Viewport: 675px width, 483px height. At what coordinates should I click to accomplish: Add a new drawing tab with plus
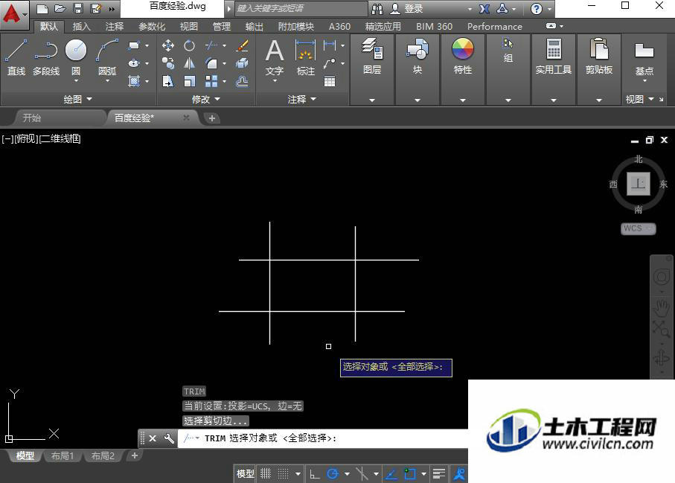click(212, 118)
